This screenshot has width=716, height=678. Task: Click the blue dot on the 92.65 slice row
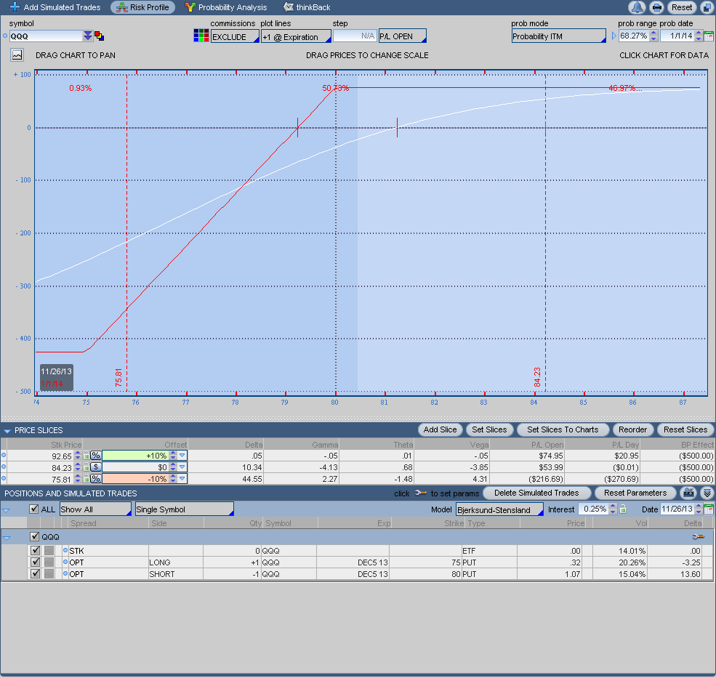pos(4,455)
